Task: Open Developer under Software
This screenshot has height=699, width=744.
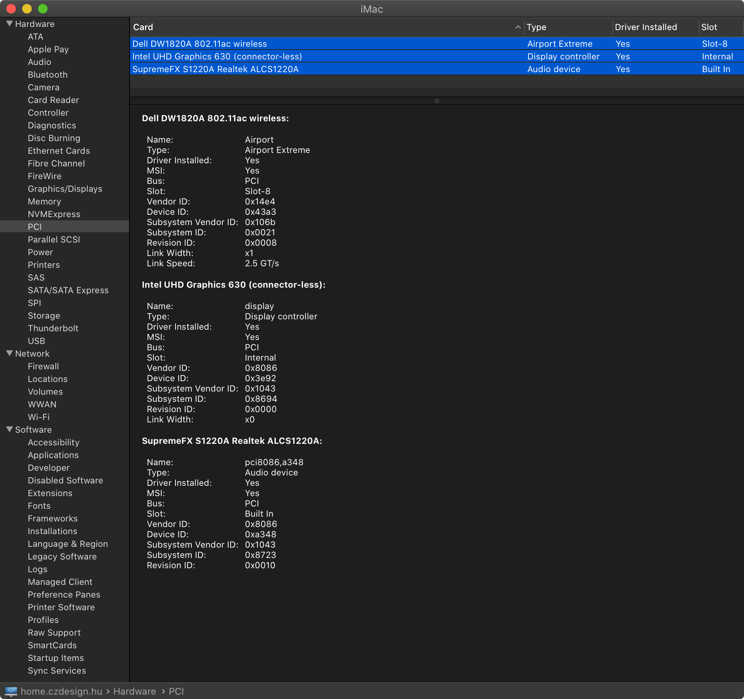Action: tap(48, 468)
